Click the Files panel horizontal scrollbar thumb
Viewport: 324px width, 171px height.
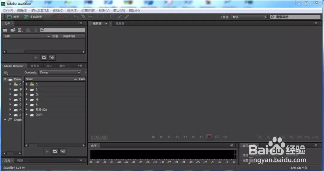click(15, 52)
